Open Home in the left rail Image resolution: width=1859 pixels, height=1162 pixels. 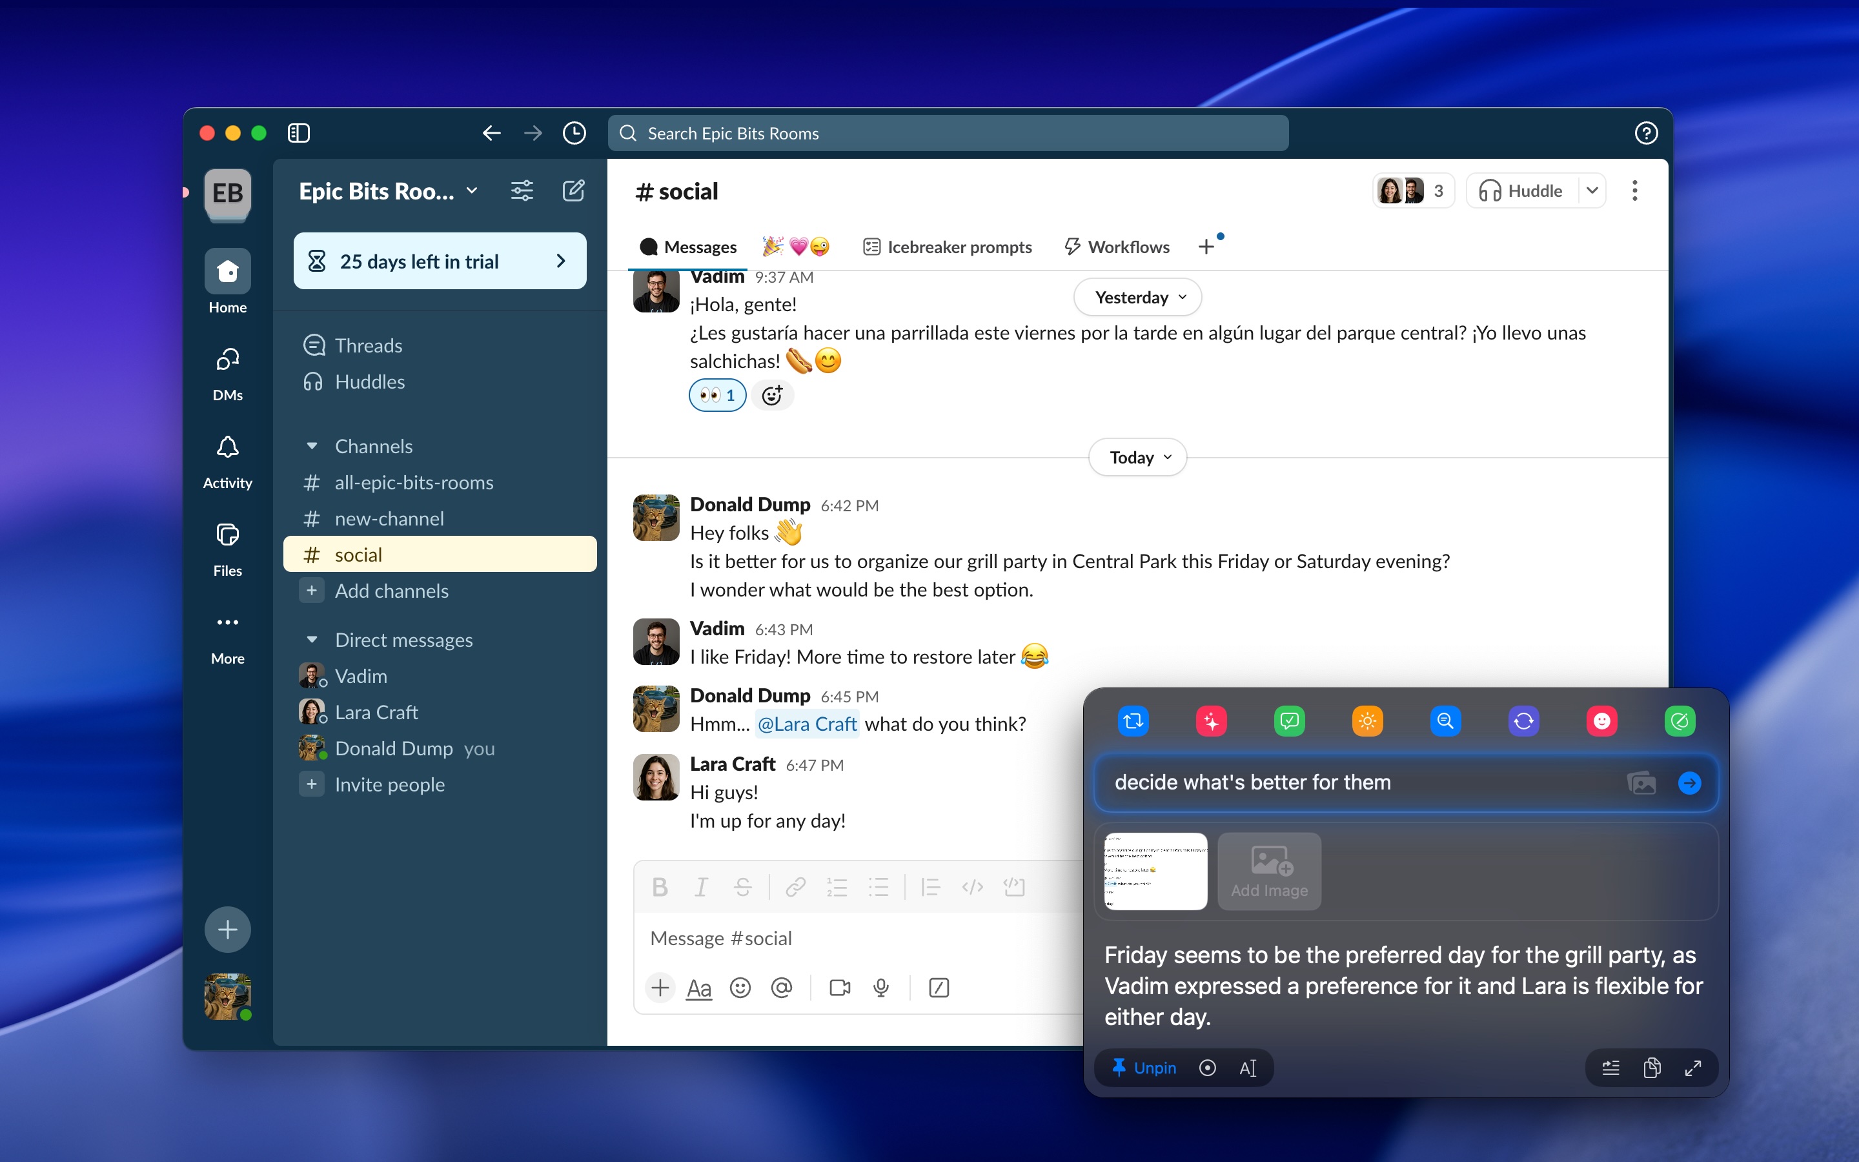pyautogui.click(x=227, y=281)
